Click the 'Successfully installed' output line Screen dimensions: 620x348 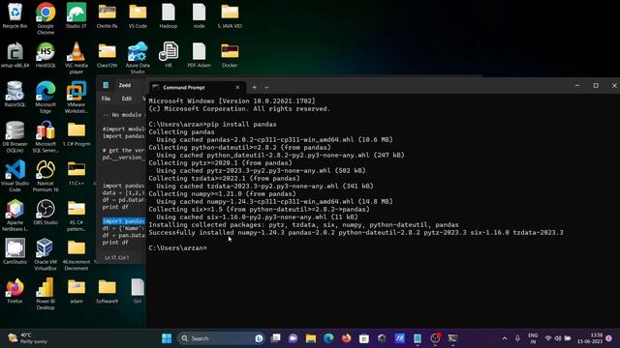coord(356,232)
